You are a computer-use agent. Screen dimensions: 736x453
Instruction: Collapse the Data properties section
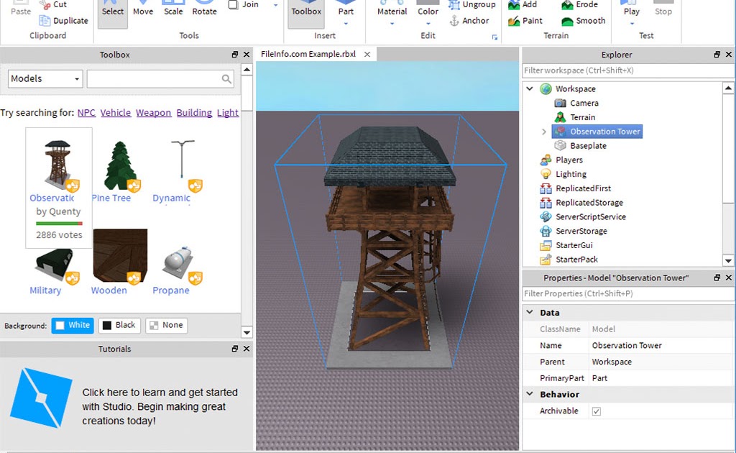click(530, 312)
